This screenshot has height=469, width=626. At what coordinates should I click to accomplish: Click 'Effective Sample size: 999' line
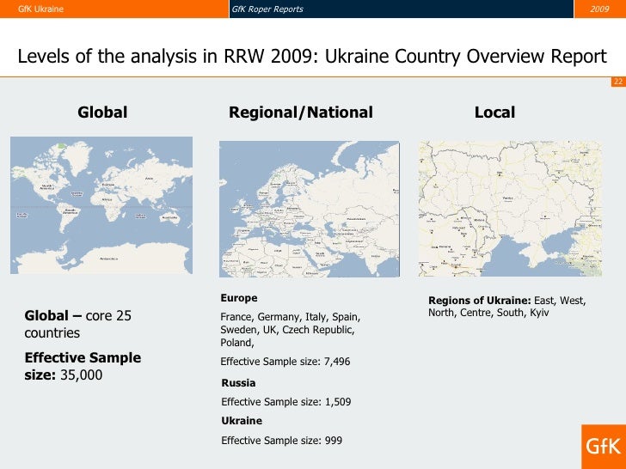click(x=281, y=441)
